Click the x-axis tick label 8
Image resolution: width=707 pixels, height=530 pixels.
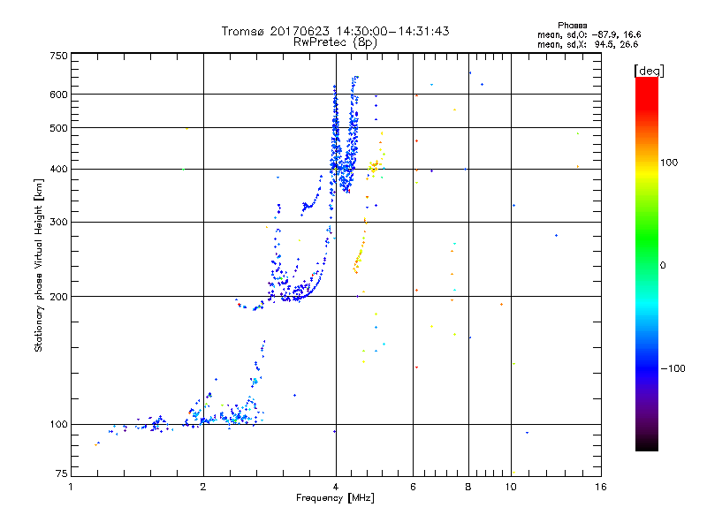tap(468, 487)
